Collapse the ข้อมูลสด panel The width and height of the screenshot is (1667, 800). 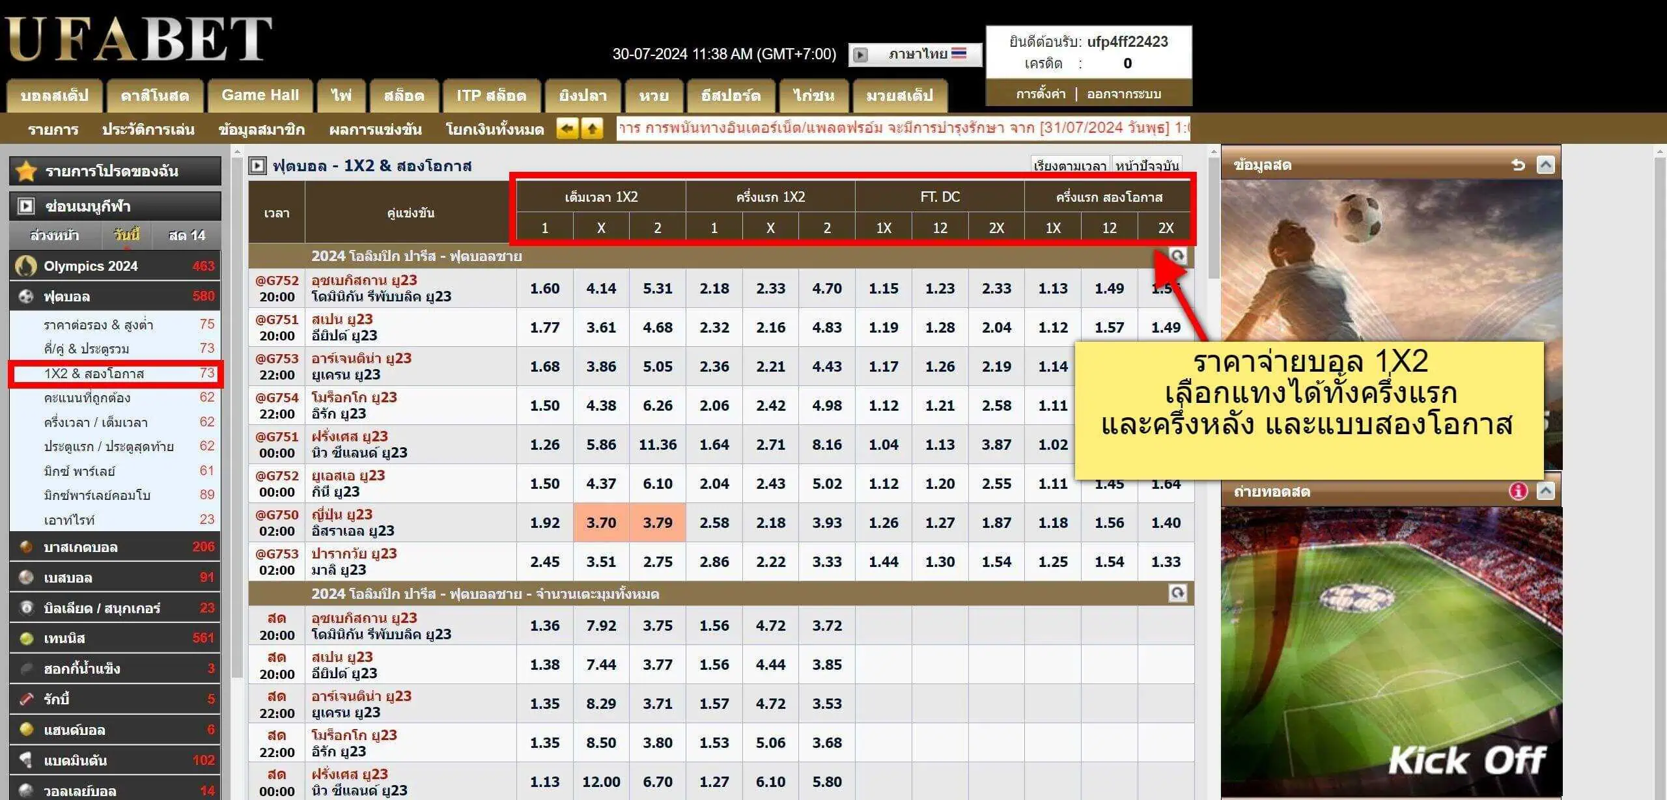click(x=1545, y=165)
